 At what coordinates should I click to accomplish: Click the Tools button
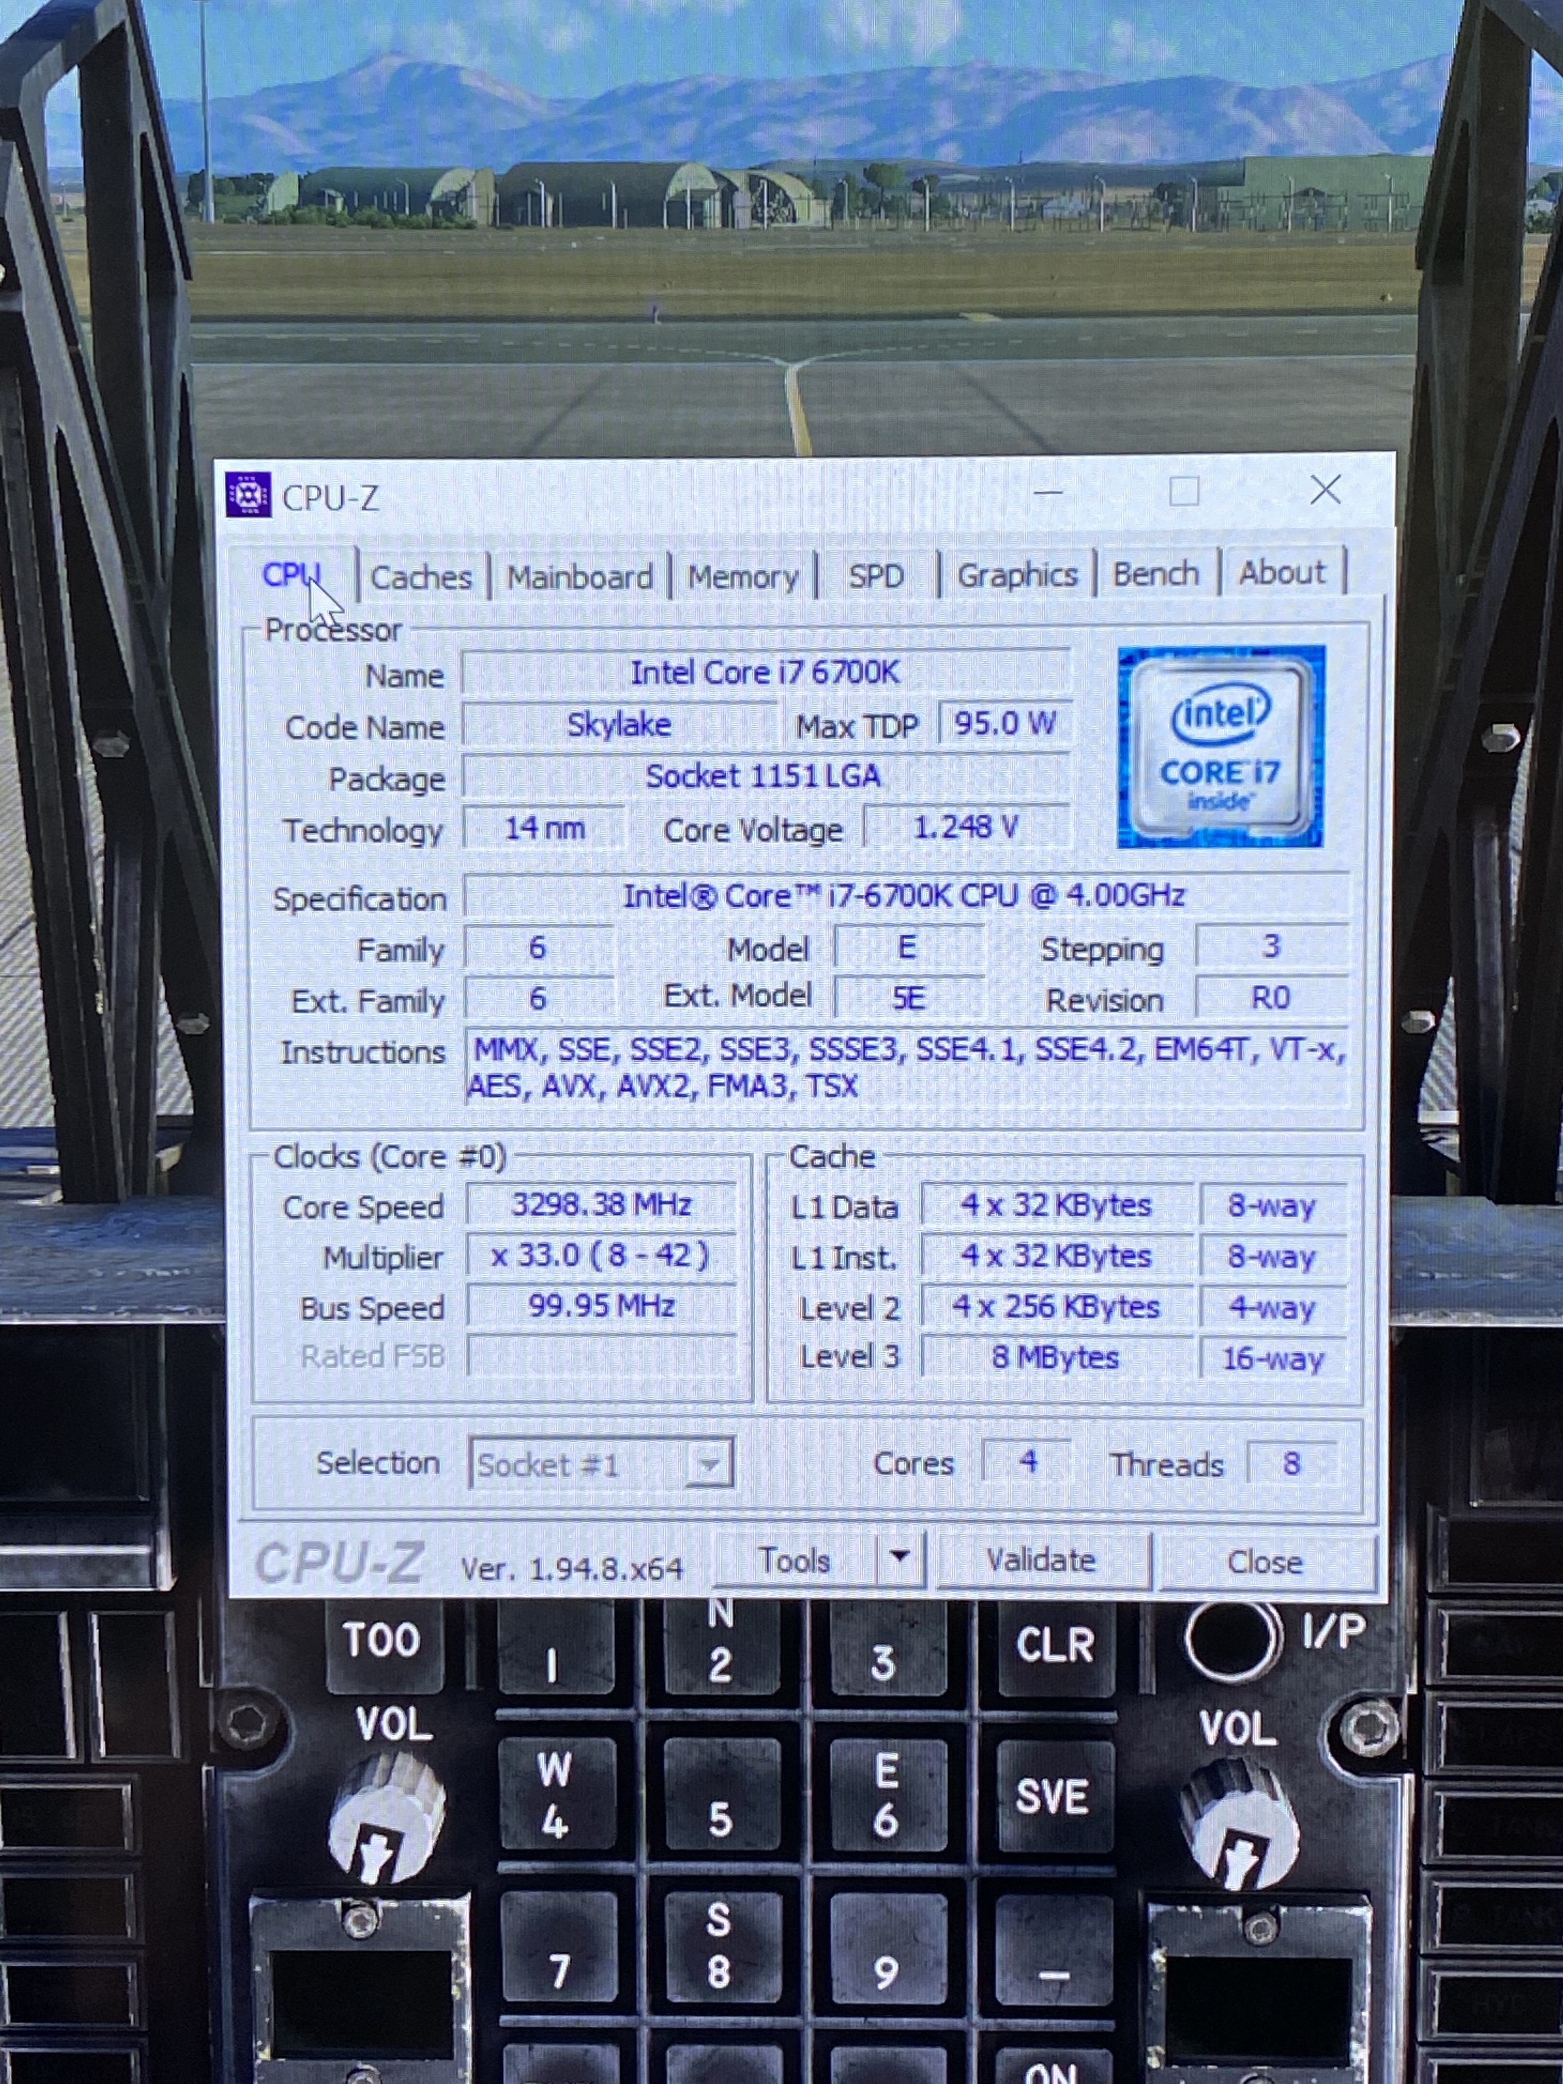(794, 1561)
